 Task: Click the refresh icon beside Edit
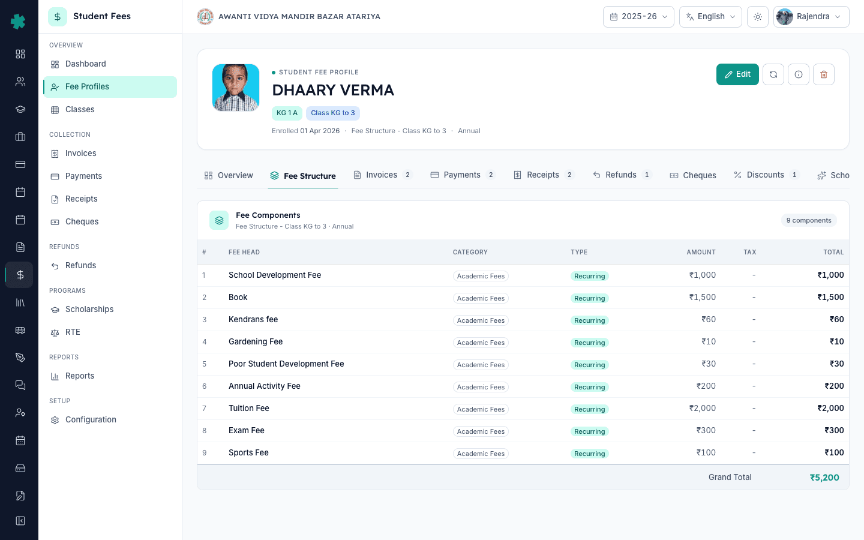(773, 74)
